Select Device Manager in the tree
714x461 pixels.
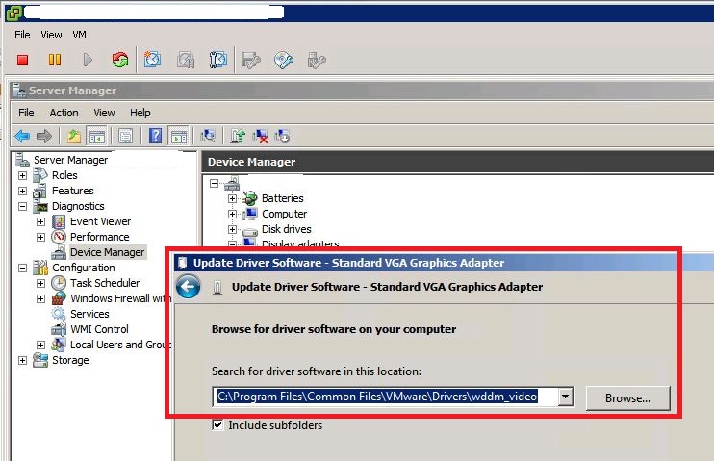click(x=107, y=252)
